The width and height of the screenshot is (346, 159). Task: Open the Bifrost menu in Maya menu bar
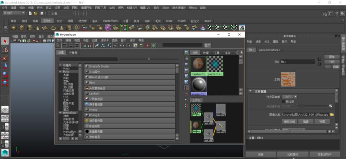pyautogui.click(x=193, y=8)
